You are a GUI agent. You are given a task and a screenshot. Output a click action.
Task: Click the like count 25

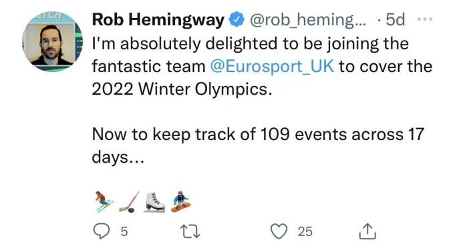pos(305,231)
